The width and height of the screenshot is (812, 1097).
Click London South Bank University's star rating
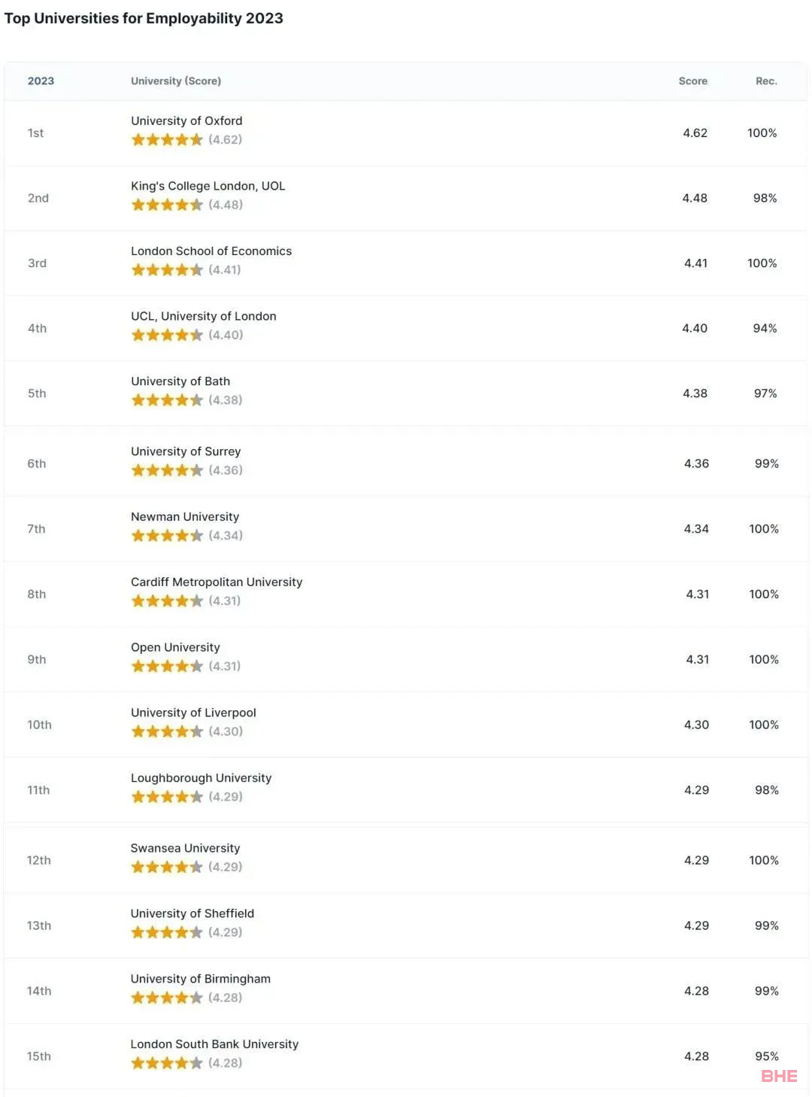[x=167, y=1063]
